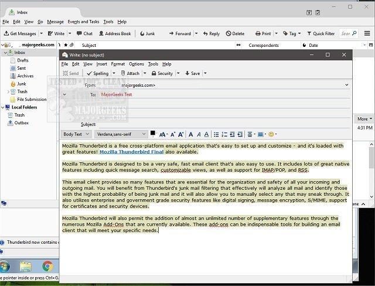Open Address Book from main toolbar
The image size is (375, 286).
(x=114, y=34)
